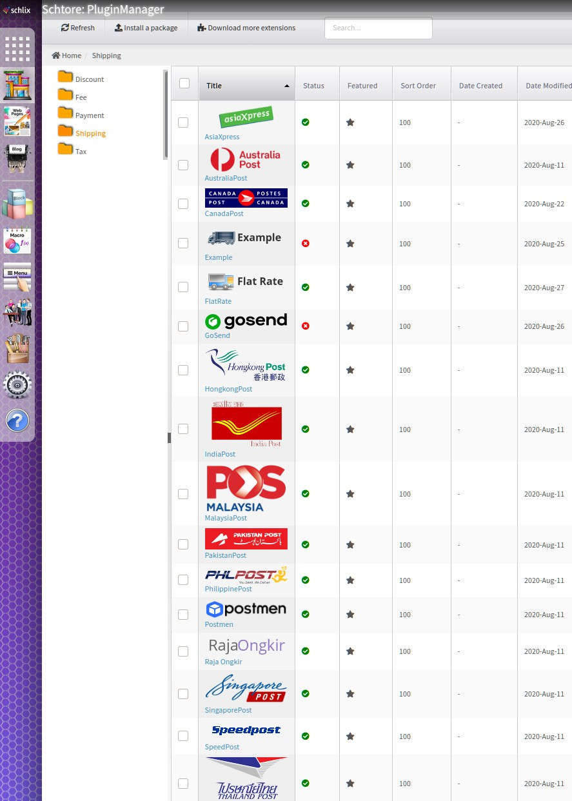The image size is (572, 801).
Task: Click the Shipping breadcrumb item
Action: pyautogui.click(x=106, y=55)
